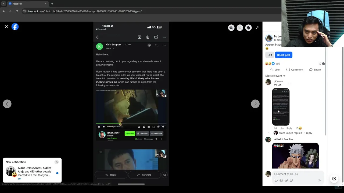Click the Comment action button

(x=295, y=70)
